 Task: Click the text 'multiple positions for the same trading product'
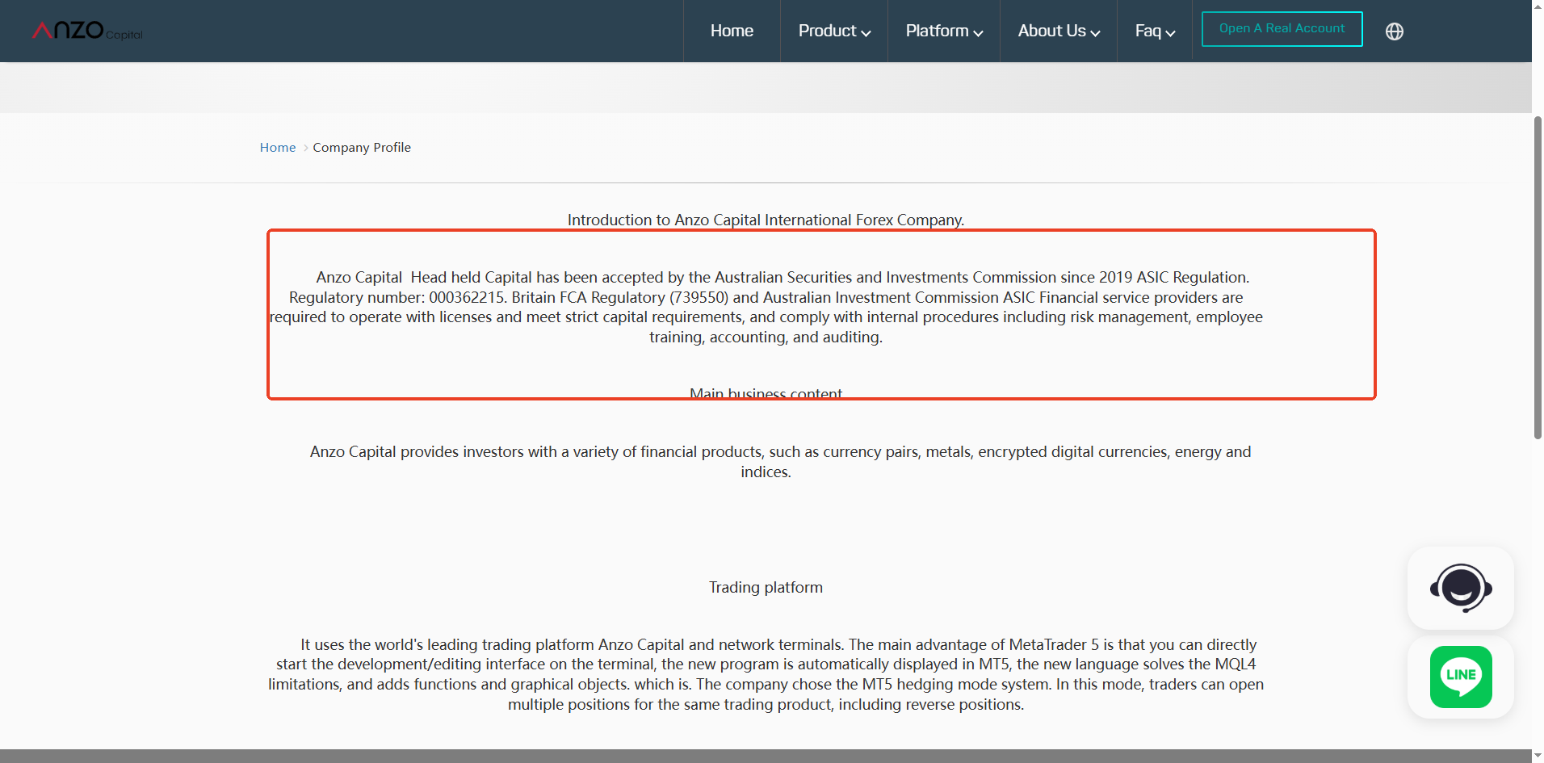(x=671, y=705)
